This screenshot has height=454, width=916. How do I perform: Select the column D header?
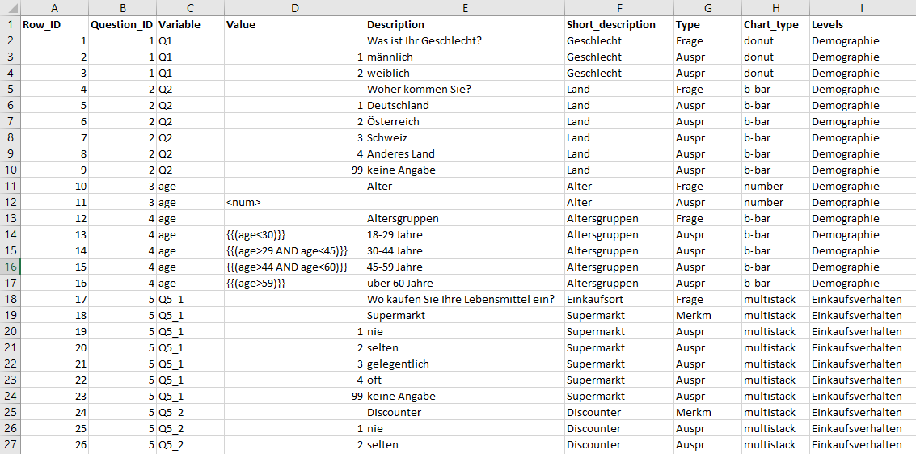pyautogui.click(x=293, y=7)
